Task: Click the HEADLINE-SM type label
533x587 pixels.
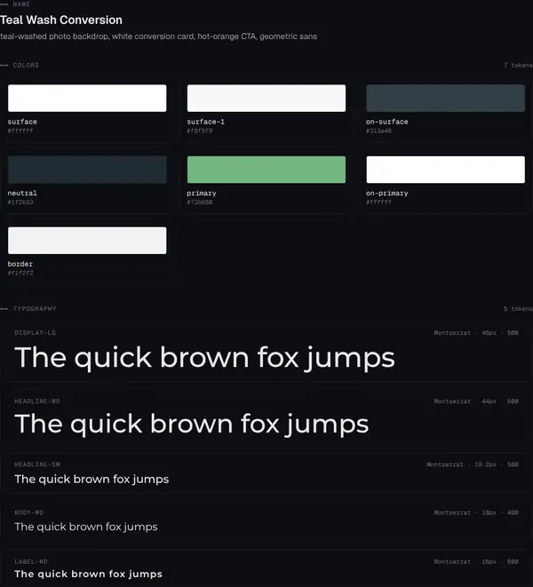Action: (x=37, y=464)
